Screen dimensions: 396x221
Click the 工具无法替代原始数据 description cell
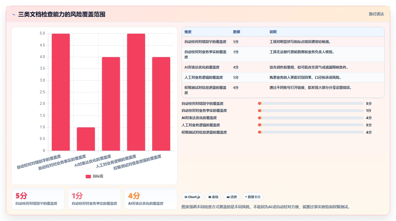point(302,52)
